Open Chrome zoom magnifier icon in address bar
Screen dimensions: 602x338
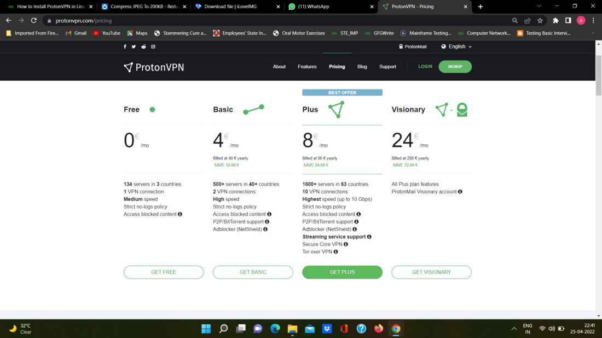click(x=515, y=20)
